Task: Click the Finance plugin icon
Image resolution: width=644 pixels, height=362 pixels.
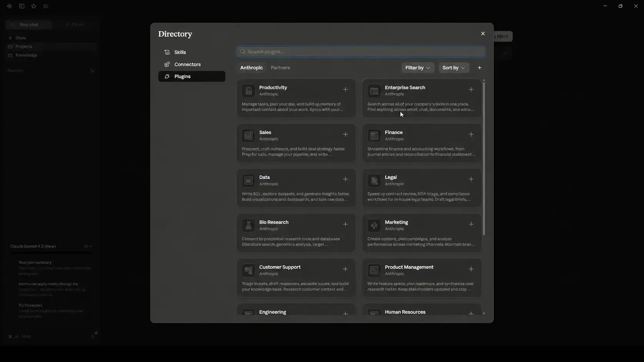Action: pyautogui.click(x=374, y=136)
